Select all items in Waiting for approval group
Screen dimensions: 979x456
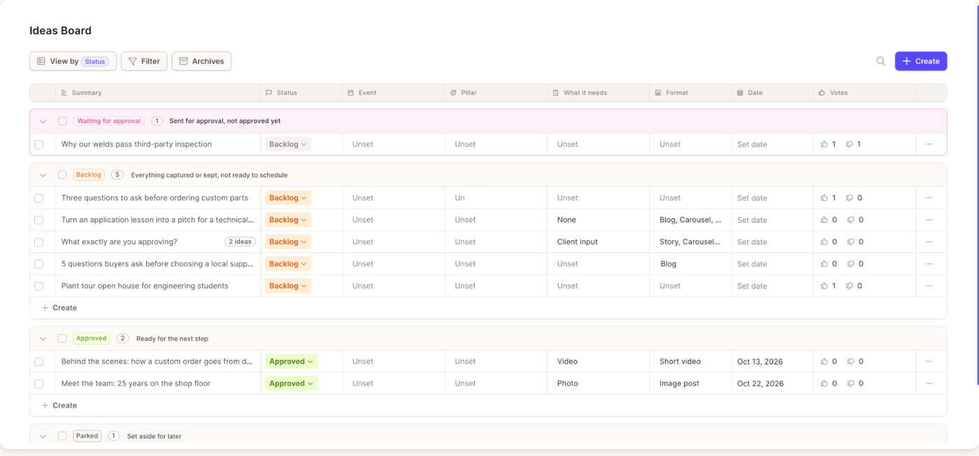[x=62, y=121]
